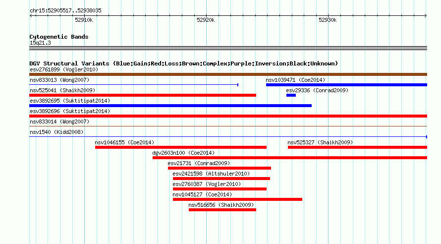The image size is (441, 244).
Task: Open the nsv1540 (Kidd2008) label
Action: [56, 132]
